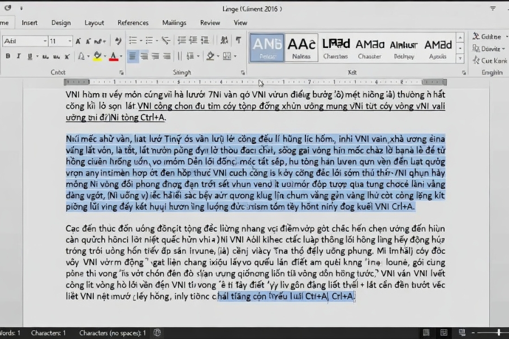Choose the red Font Color swatch
Viewport: 509px width, 339px height.
(x=113, y=55)
